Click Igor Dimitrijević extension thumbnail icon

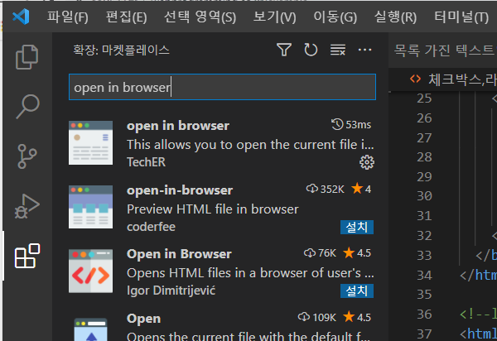click(x=90, y=271)
